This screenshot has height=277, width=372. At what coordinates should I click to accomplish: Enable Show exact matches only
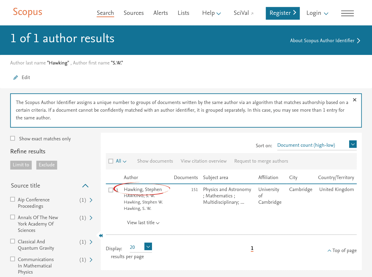(12, 138)
